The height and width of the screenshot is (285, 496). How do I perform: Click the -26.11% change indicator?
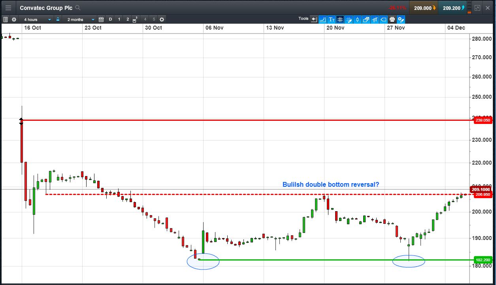click(397, 8)
